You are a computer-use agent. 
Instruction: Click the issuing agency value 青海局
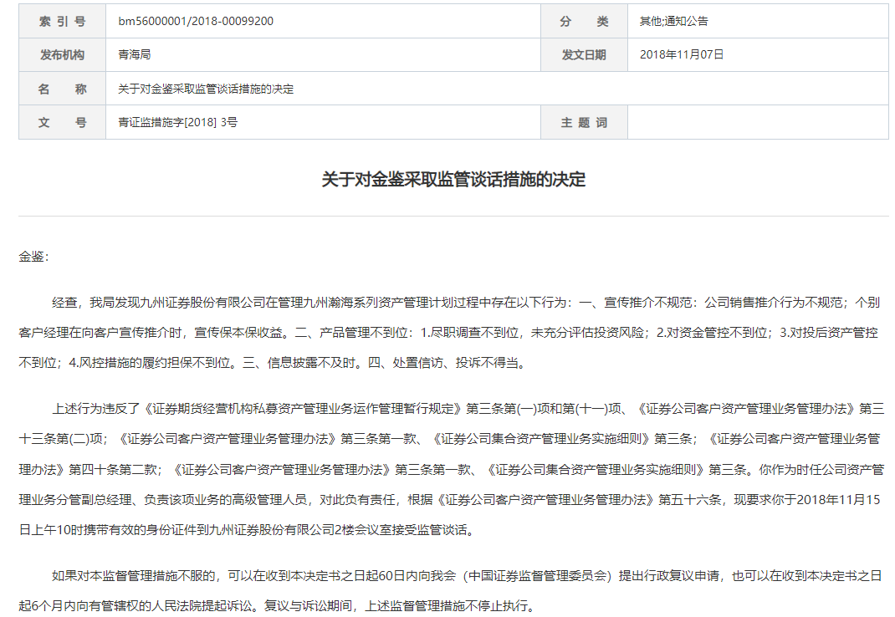[x=135, y=55]
